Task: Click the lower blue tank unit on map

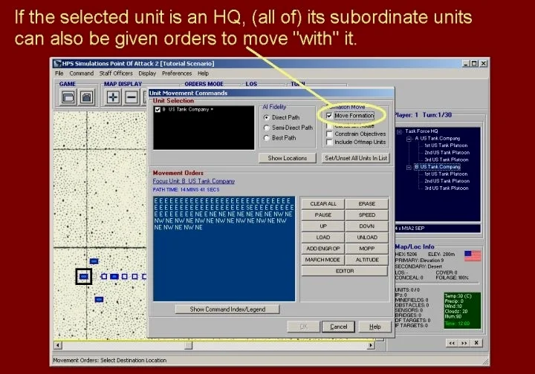Action: 99,299
